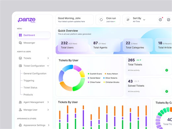172x129 pixels.
Task: Click the Ticket Configuration icon
Action: tap(20, 66)
